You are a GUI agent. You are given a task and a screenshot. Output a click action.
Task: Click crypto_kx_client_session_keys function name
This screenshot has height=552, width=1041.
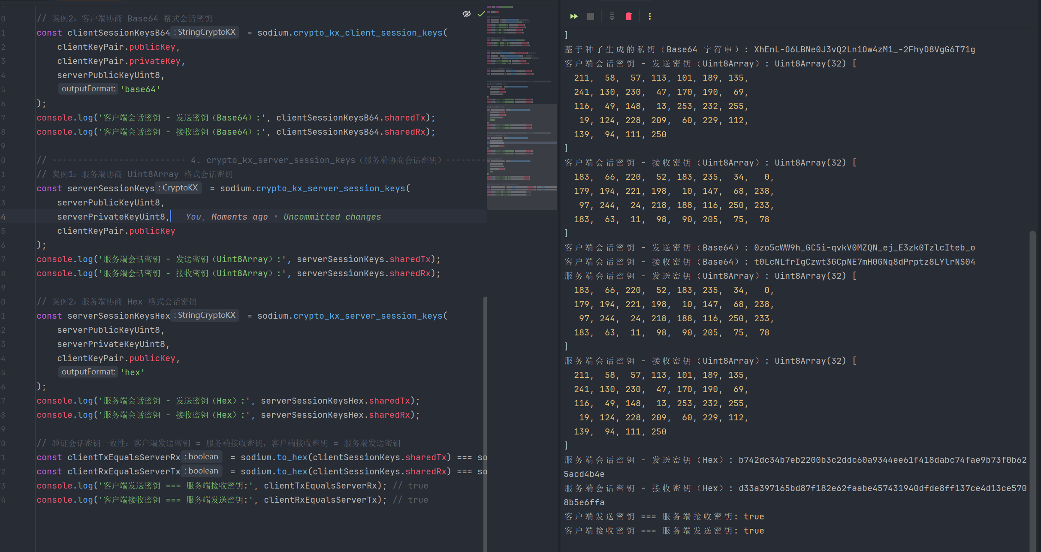pyautogui.click(x=368, y=33)
